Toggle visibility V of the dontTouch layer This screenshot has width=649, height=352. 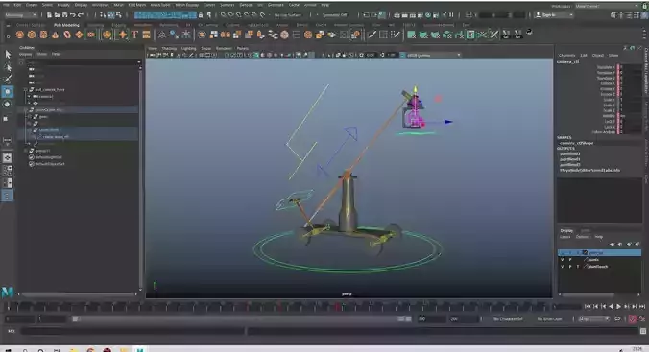point(562,267)
